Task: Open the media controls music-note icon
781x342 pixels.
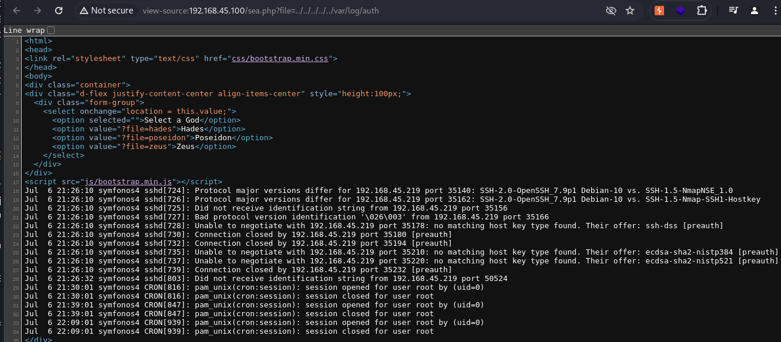Action: coord(733,11)
